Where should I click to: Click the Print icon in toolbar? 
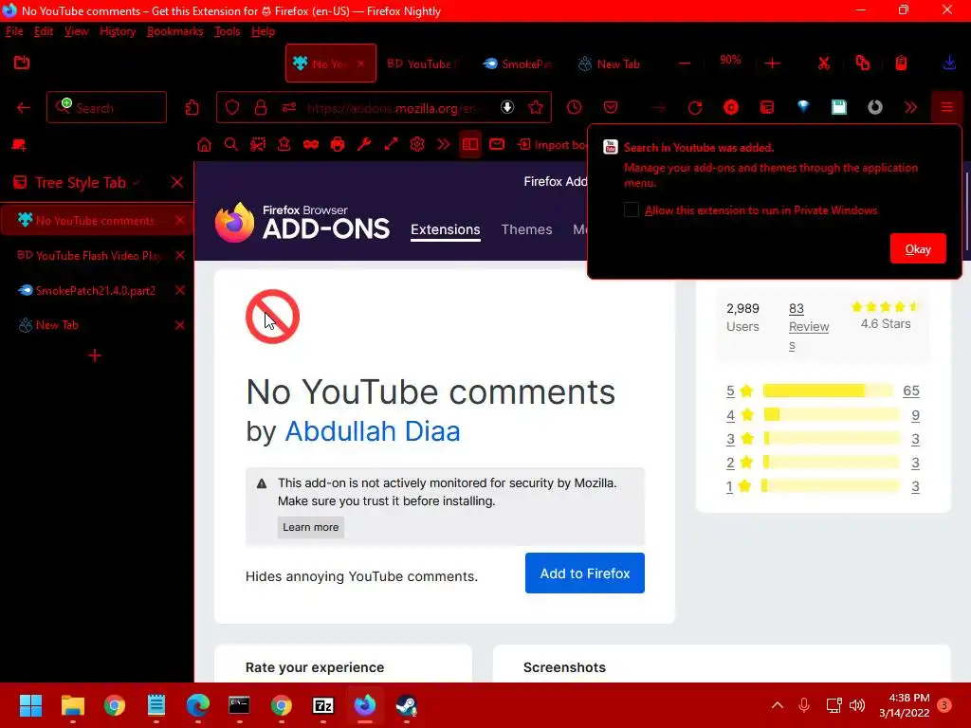(x=338, y=145)
